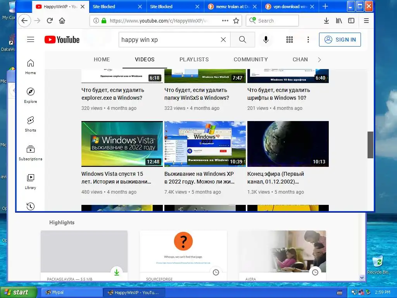Grab the YouTube page scrollbar thumb
This screenshot has width=397, height=298.
tap(370, 145)
